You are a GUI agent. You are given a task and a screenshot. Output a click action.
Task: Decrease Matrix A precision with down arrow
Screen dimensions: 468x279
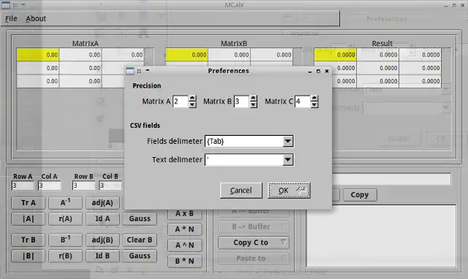[192, 104]
